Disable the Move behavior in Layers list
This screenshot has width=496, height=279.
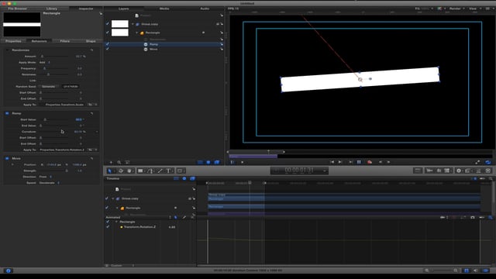(x=108, y=49)
